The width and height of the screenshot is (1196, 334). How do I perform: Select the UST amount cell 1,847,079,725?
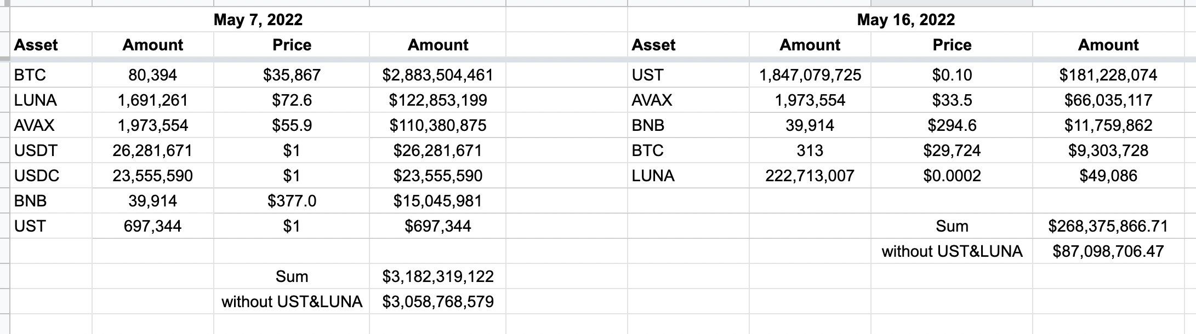tap(810, 75)
